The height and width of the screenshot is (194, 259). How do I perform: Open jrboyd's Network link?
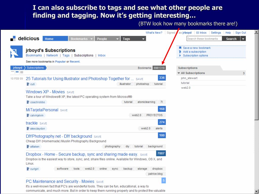click(52, 55)
